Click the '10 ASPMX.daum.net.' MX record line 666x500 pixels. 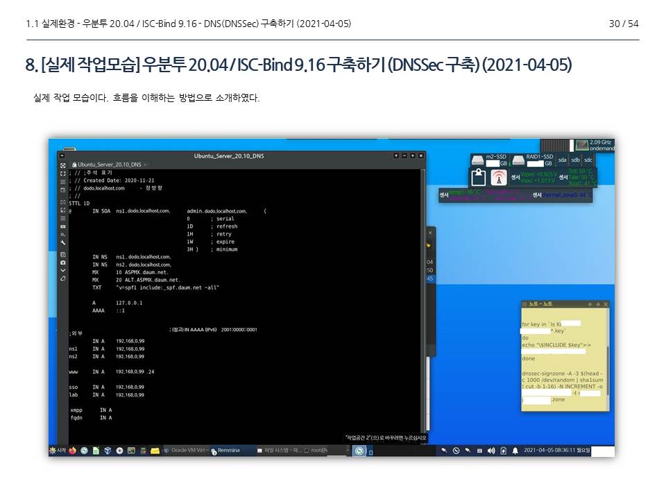tap(142, 272)
